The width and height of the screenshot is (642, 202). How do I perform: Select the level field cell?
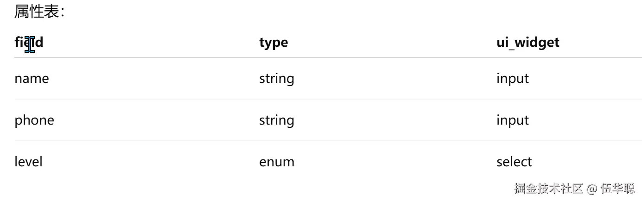point(28,162)
